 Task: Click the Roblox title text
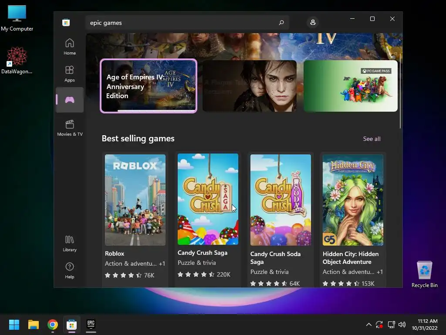115,253
